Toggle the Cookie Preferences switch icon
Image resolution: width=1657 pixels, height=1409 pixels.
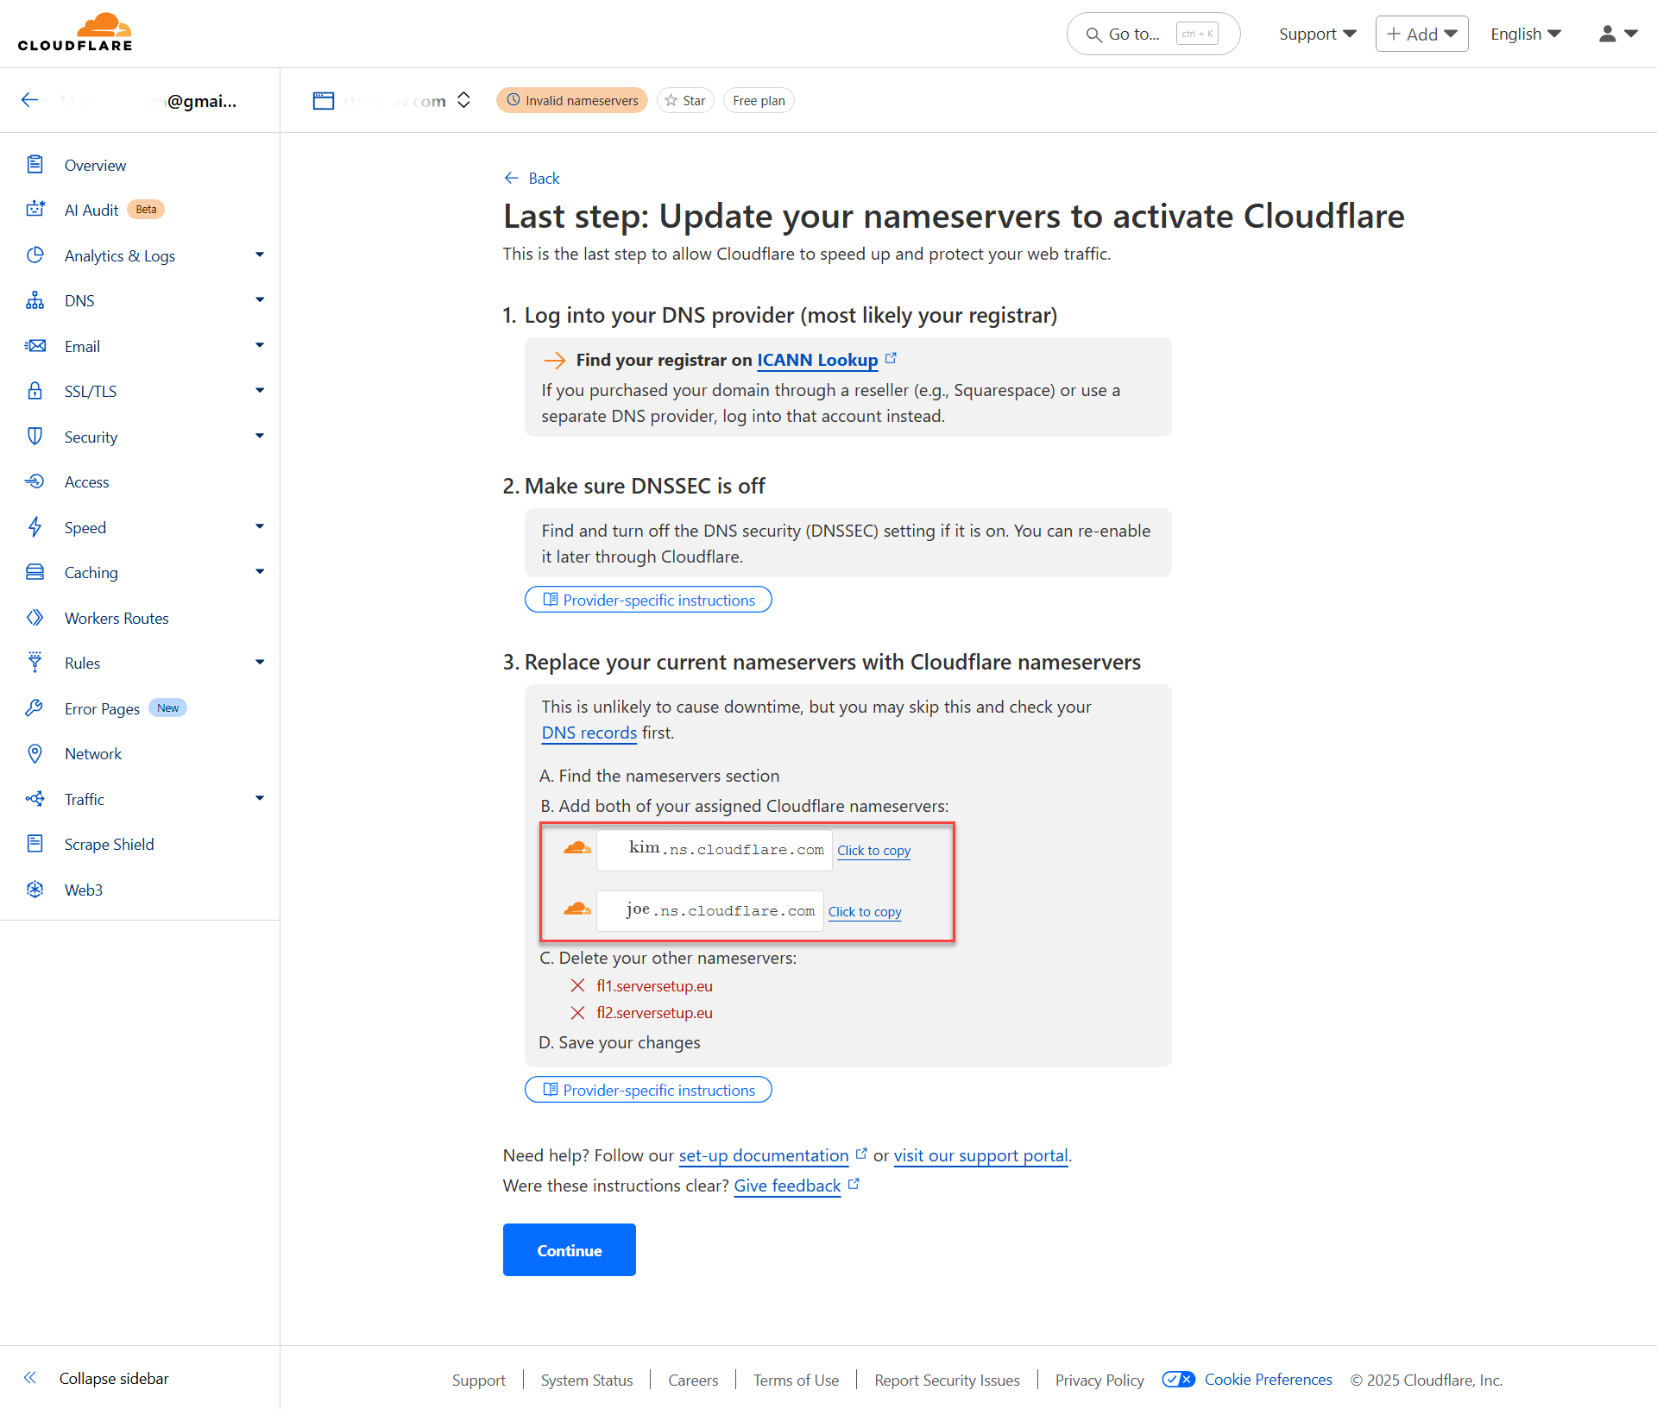[1178, 1379]
